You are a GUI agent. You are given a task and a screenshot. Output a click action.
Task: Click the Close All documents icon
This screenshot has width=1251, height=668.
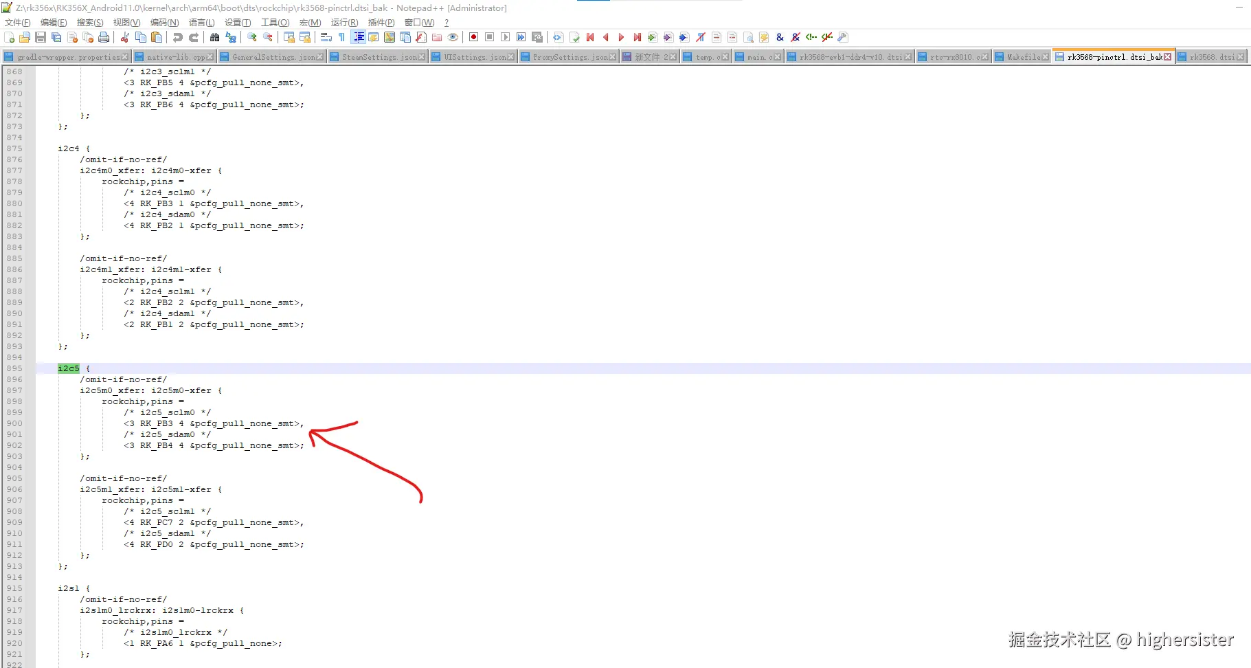pyautogui.click(x=88, y=37)
